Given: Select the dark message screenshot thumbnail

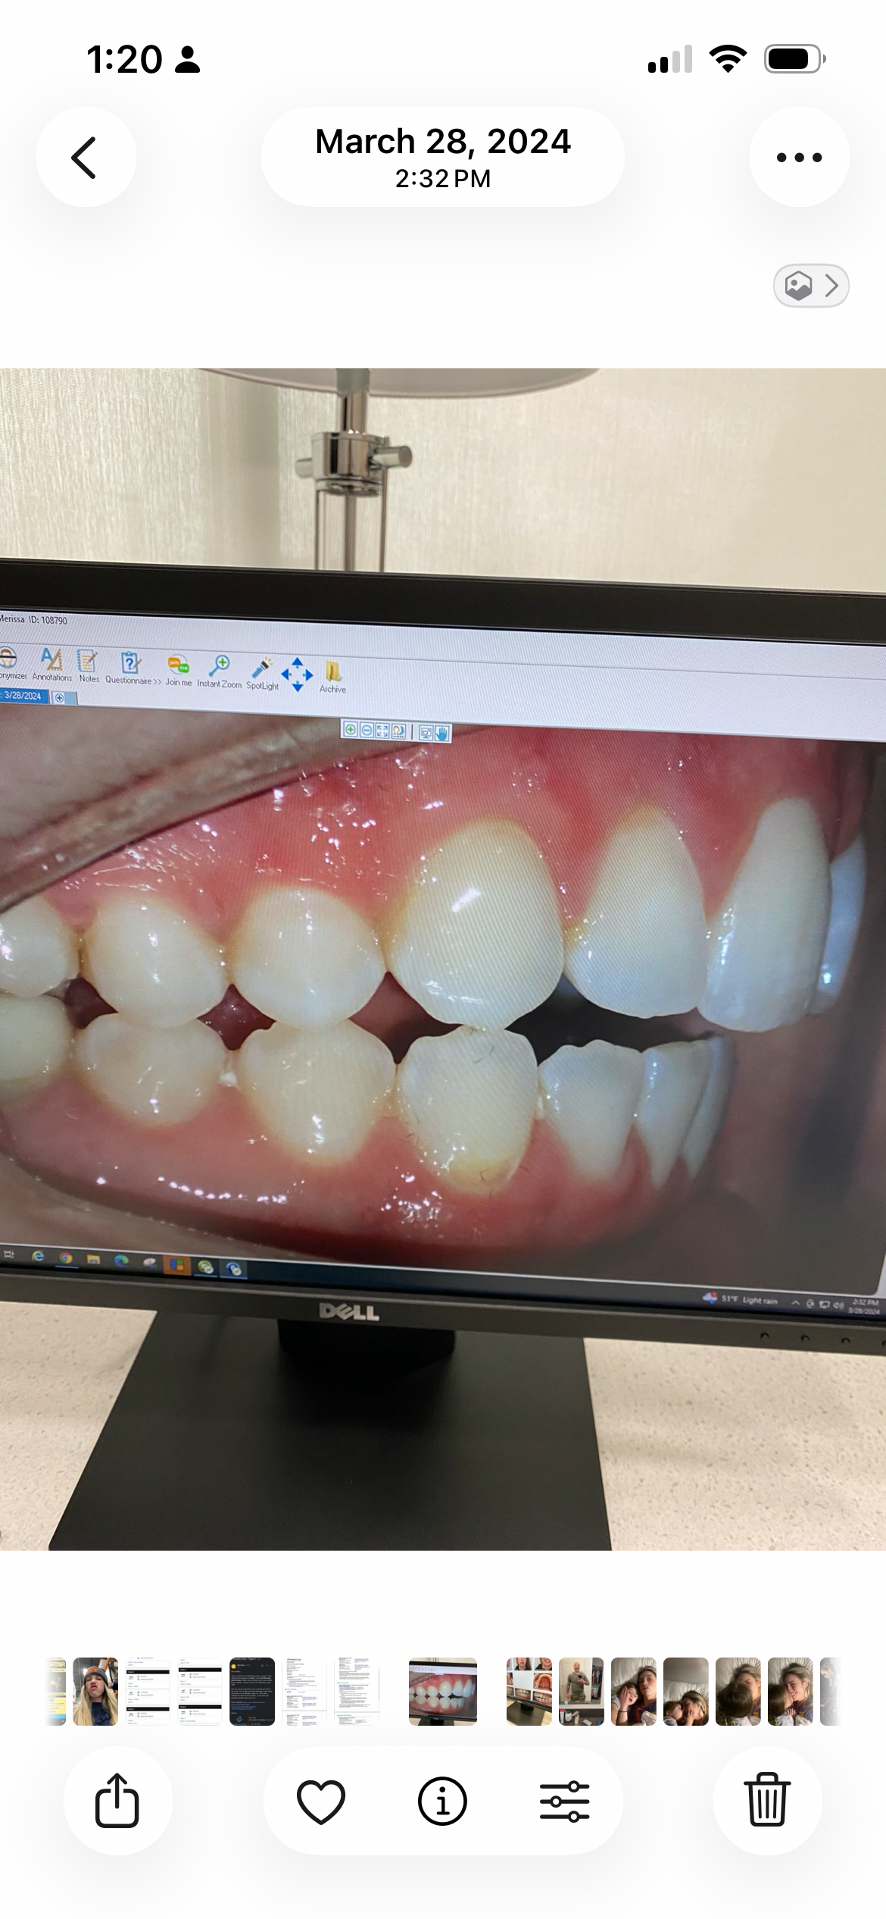Looking at the screenshot, I should click(251, 1691).
